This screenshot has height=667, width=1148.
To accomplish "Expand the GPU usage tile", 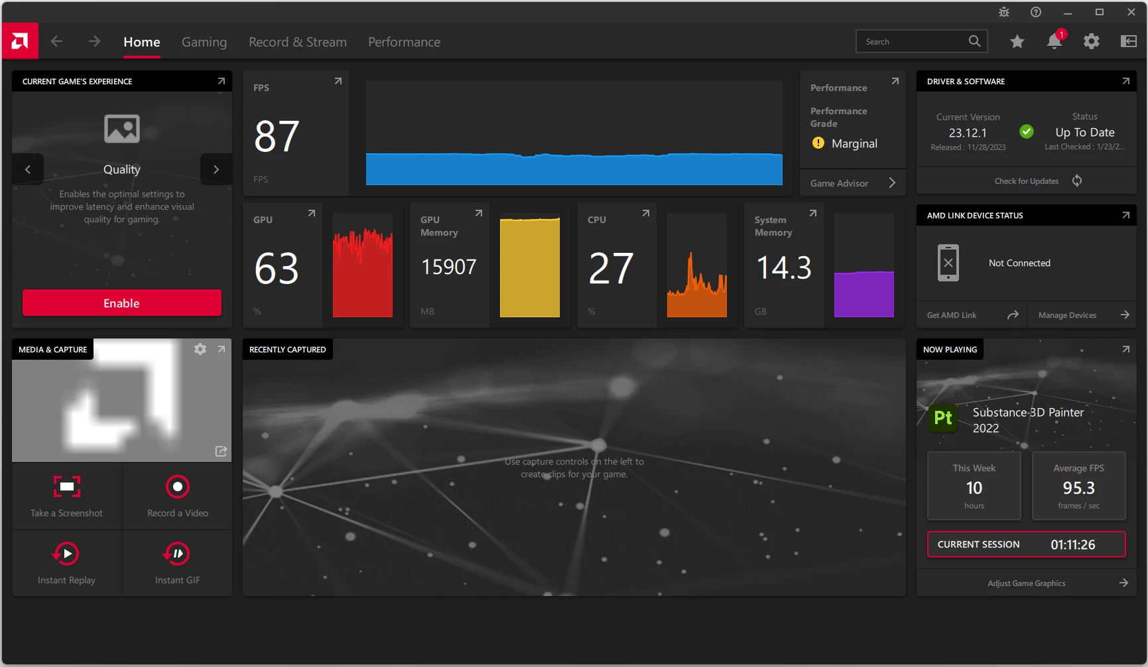I will coord(312,213).
